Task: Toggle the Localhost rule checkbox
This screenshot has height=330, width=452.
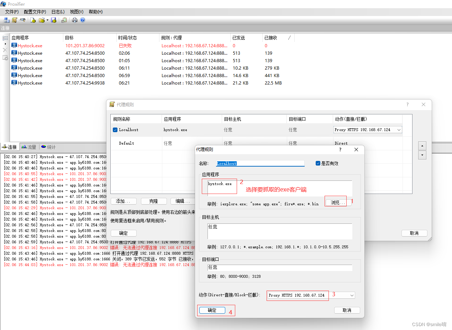Action: (x=115, y=130)
